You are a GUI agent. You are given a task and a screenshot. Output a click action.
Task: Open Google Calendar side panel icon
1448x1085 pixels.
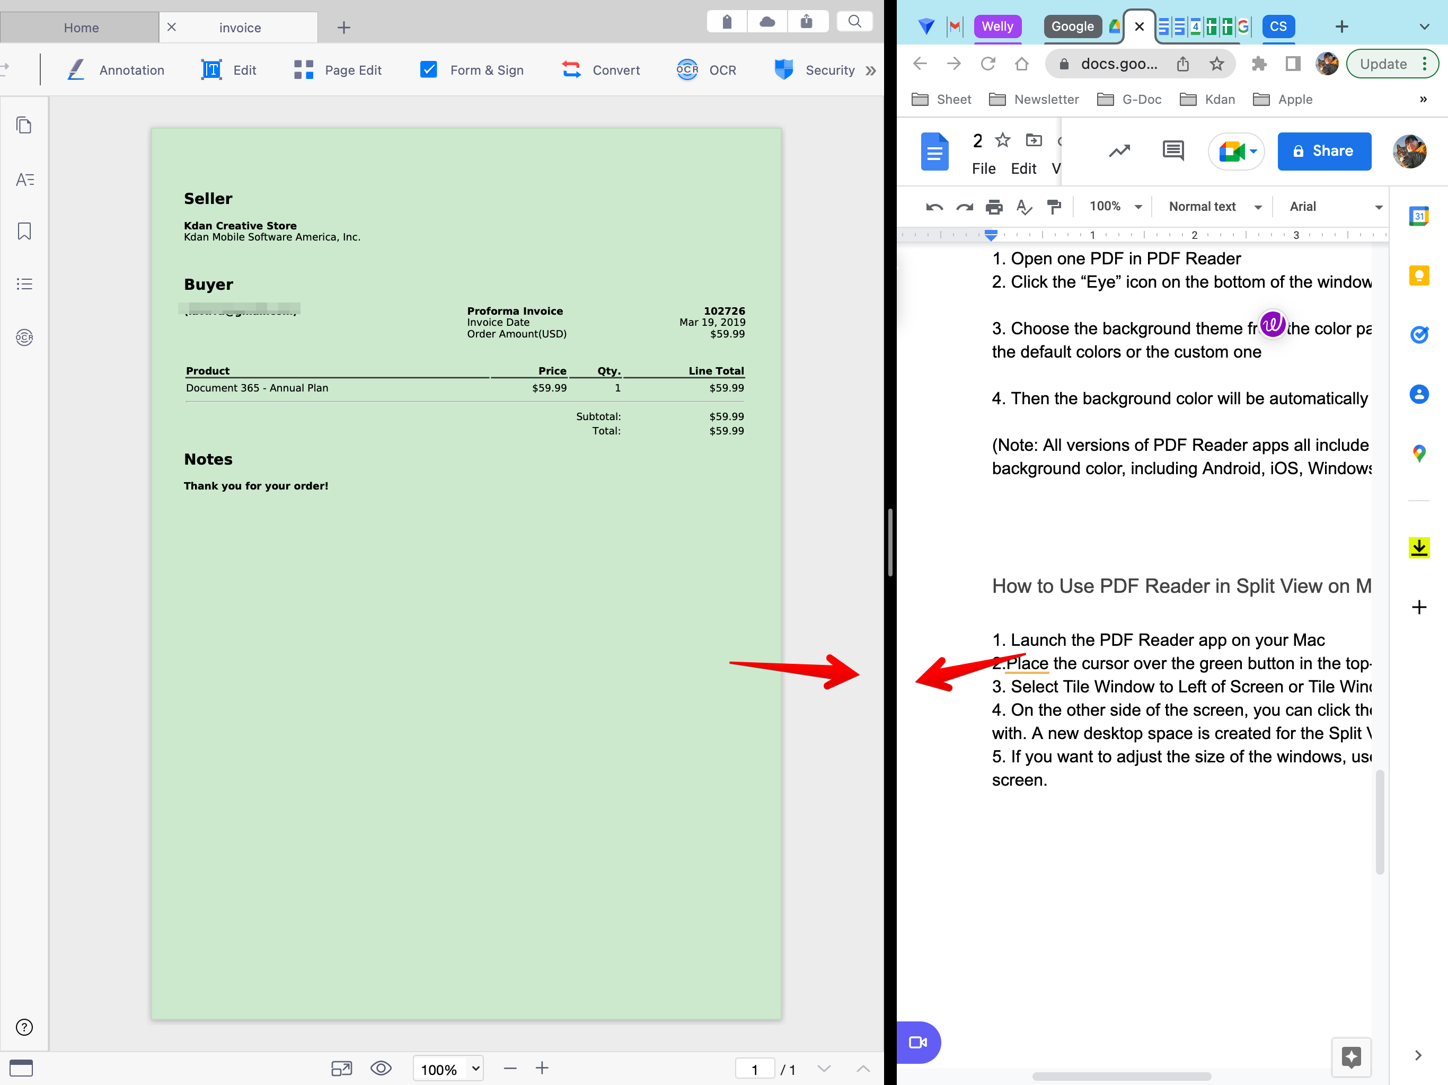1418,216
